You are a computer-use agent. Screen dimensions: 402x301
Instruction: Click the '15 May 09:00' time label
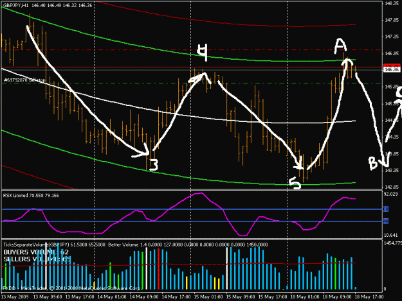(x=241, y=297)
